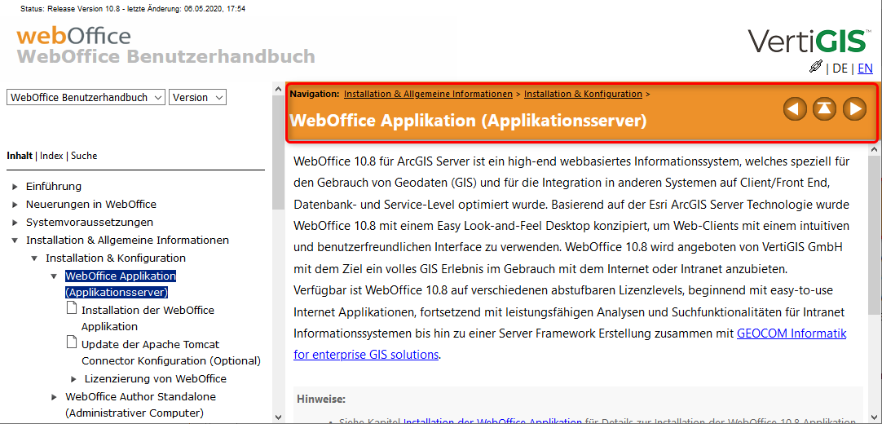Screen dimensions: 882x424
Task: Expand Neuerungen in WebOffice chapter
Action: click(15, 205)
